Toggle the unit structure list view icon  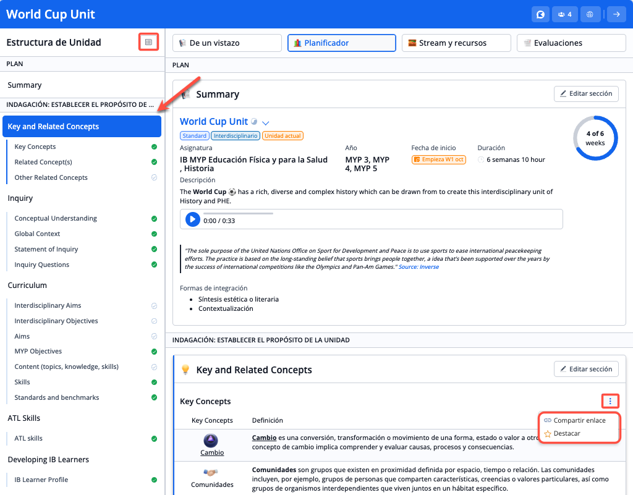(x=148, y=42)
